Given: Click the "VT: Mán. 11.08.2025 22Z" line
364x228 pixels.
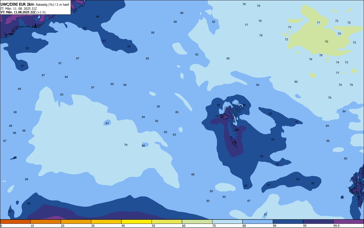Looking at the screenshot, I should (18, 12).
